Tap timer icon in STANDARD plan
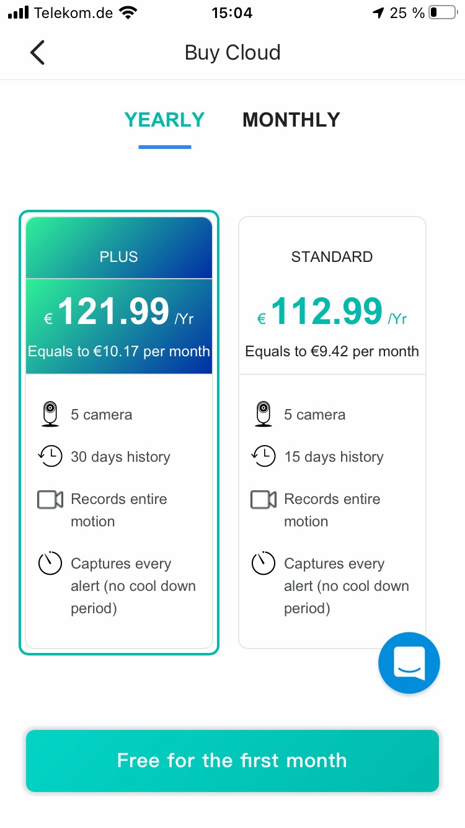465x828 pixels. (263, 564)
